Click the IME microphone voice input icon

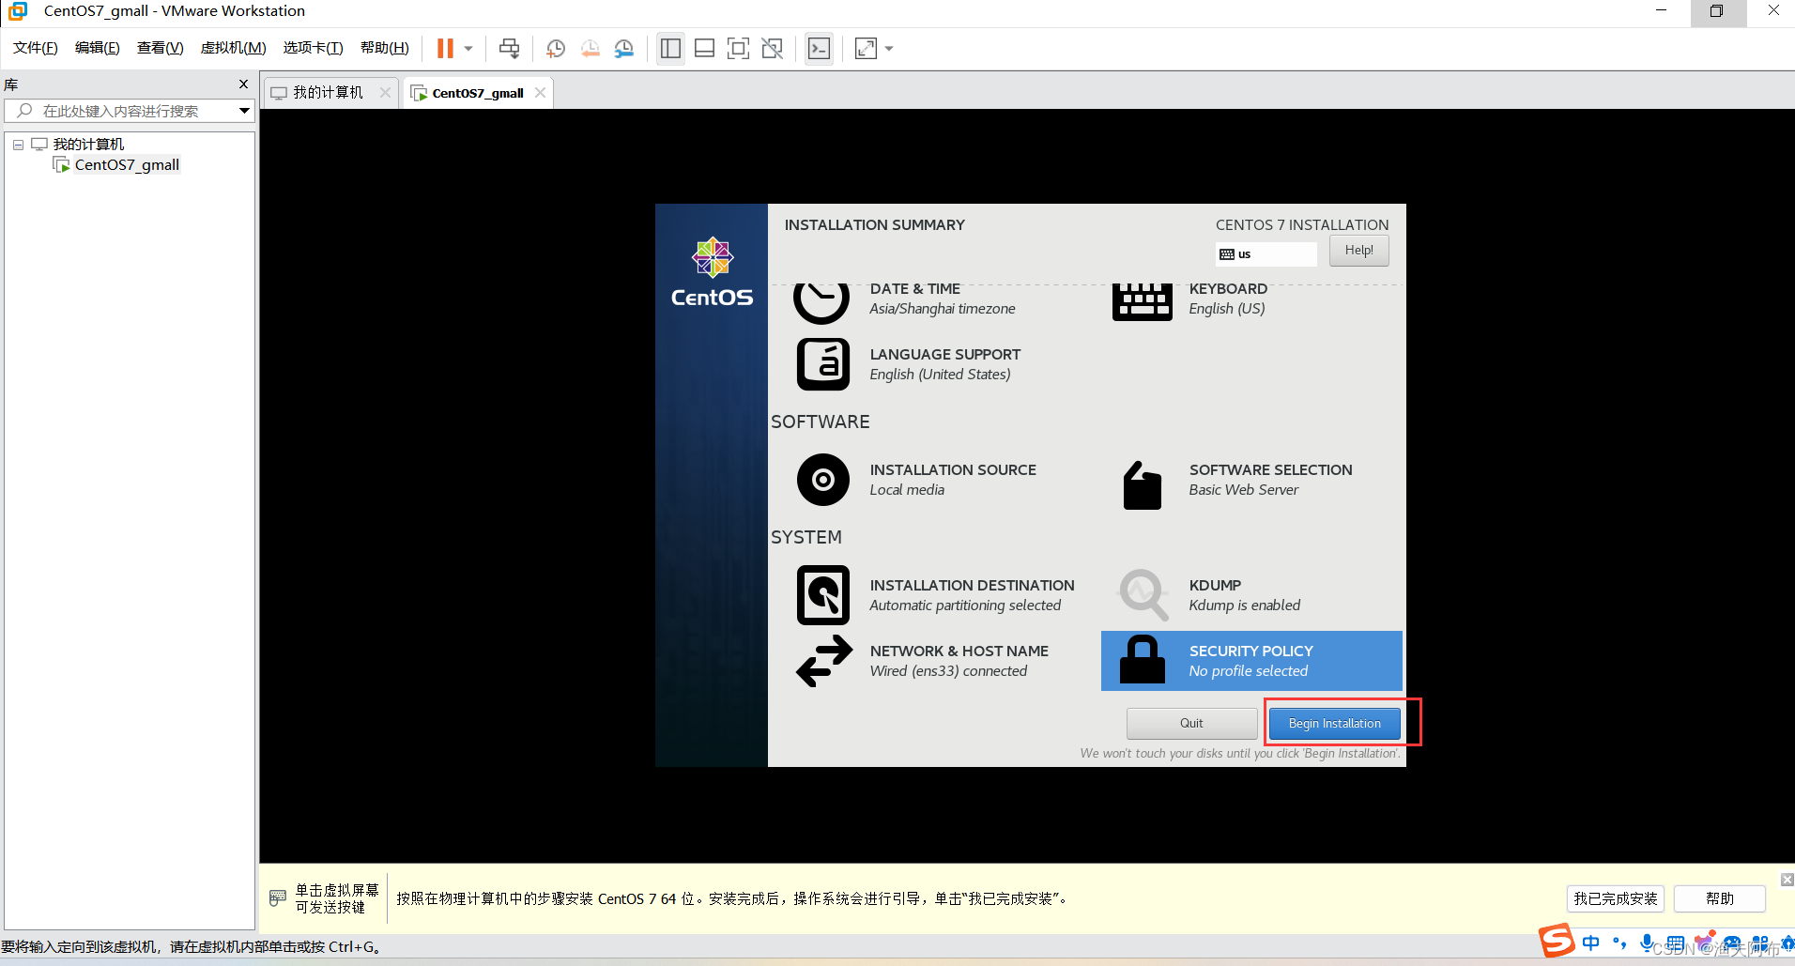[x=1647, y=943]
